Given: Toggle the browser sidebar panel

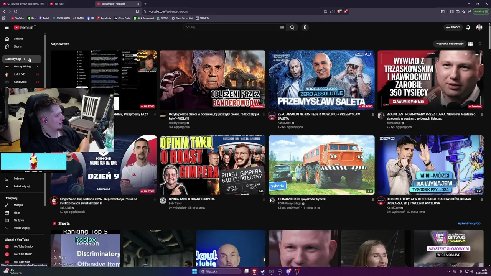Looking at the screenshot, I should [x=452, y=11].
